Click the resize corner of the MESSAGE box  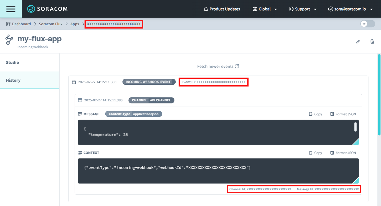click(x=355, y=142)
